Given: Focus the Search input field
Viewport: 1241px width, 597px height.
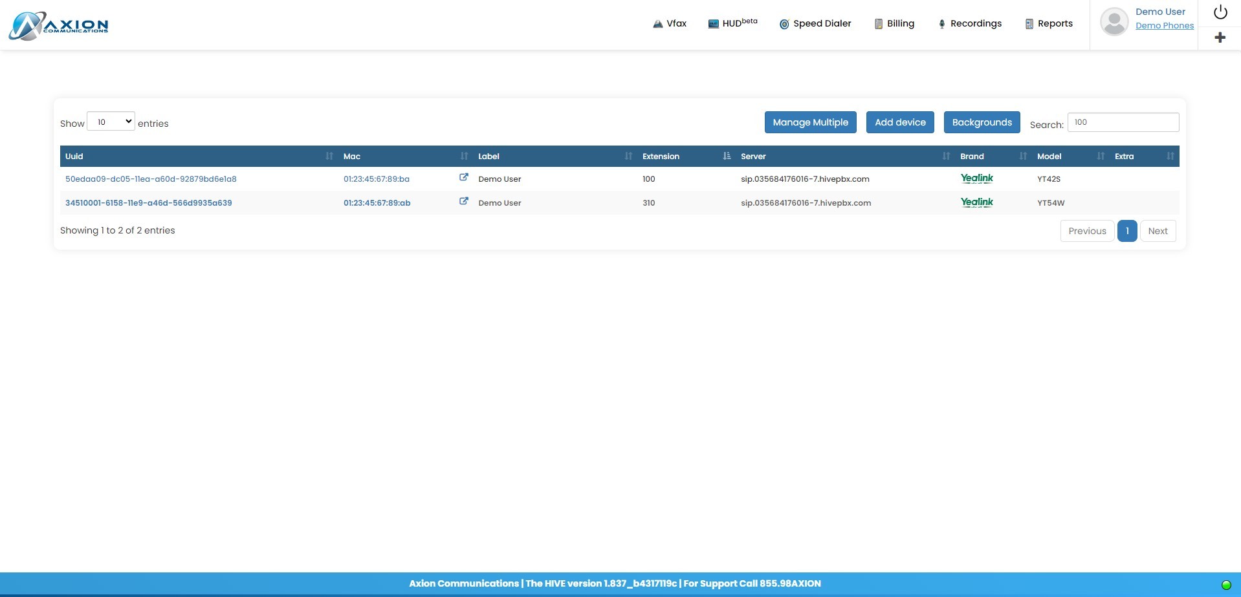Looking at the screenshot, I should pyautogui.click(x=1123, y=122).
